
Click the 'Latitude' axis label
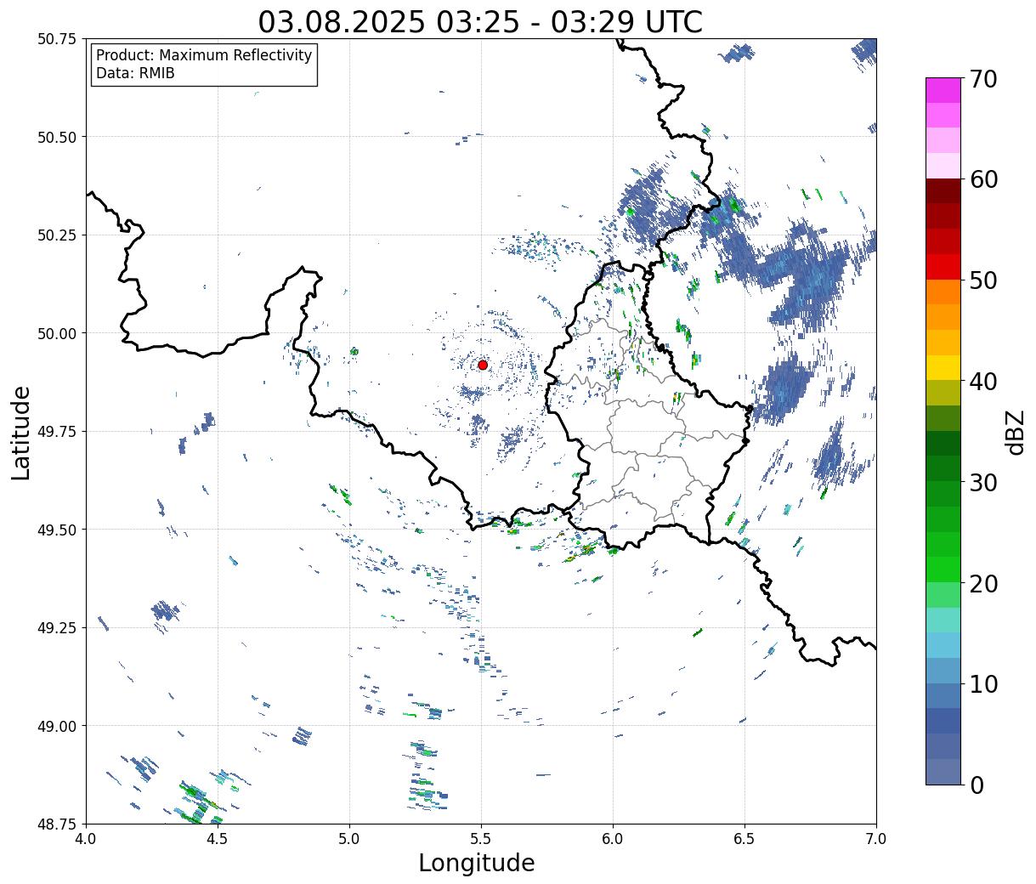pos(21,432)
